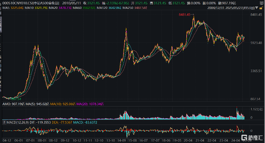Click the high price 高3121.45 value
265x143 pixels.
click(x=158, y=3)
